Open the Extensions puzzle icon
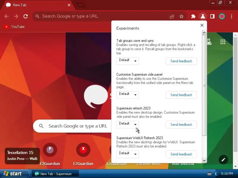Image resolution: width=238 pixels, height=178 pixels. tap(193, 16)
